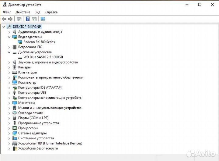The height and width of the screenshot is (161, 219).
Task: Select the Встроенное ПО label
Action: (30, 47)
